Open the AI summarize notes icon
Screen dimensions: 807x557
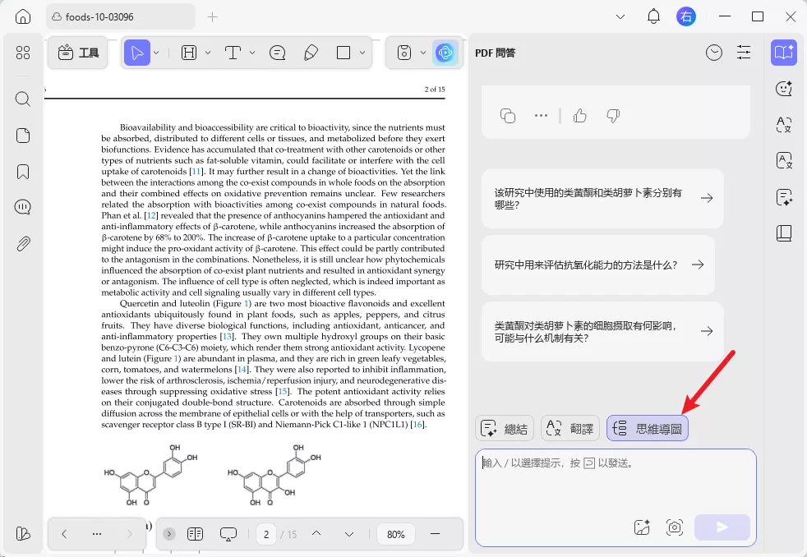click(783, 197)
